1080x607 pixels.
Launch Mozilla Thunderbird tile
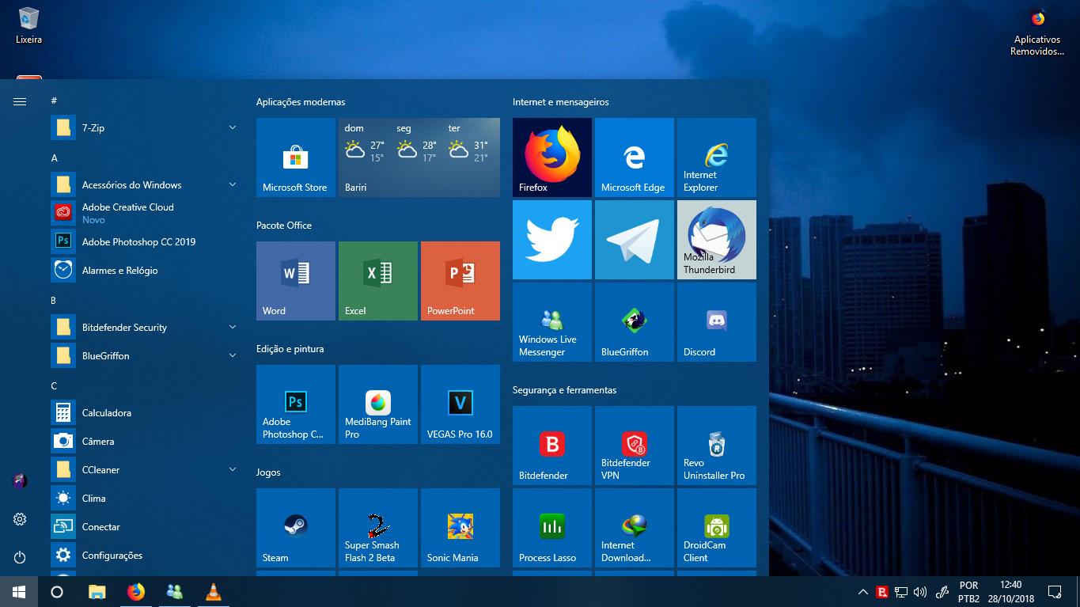717,240
